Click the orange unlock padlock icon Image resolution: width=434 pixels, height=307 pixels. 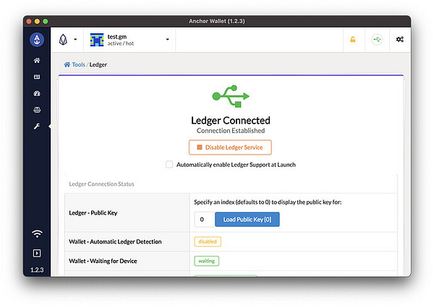(x=353, y=40)
